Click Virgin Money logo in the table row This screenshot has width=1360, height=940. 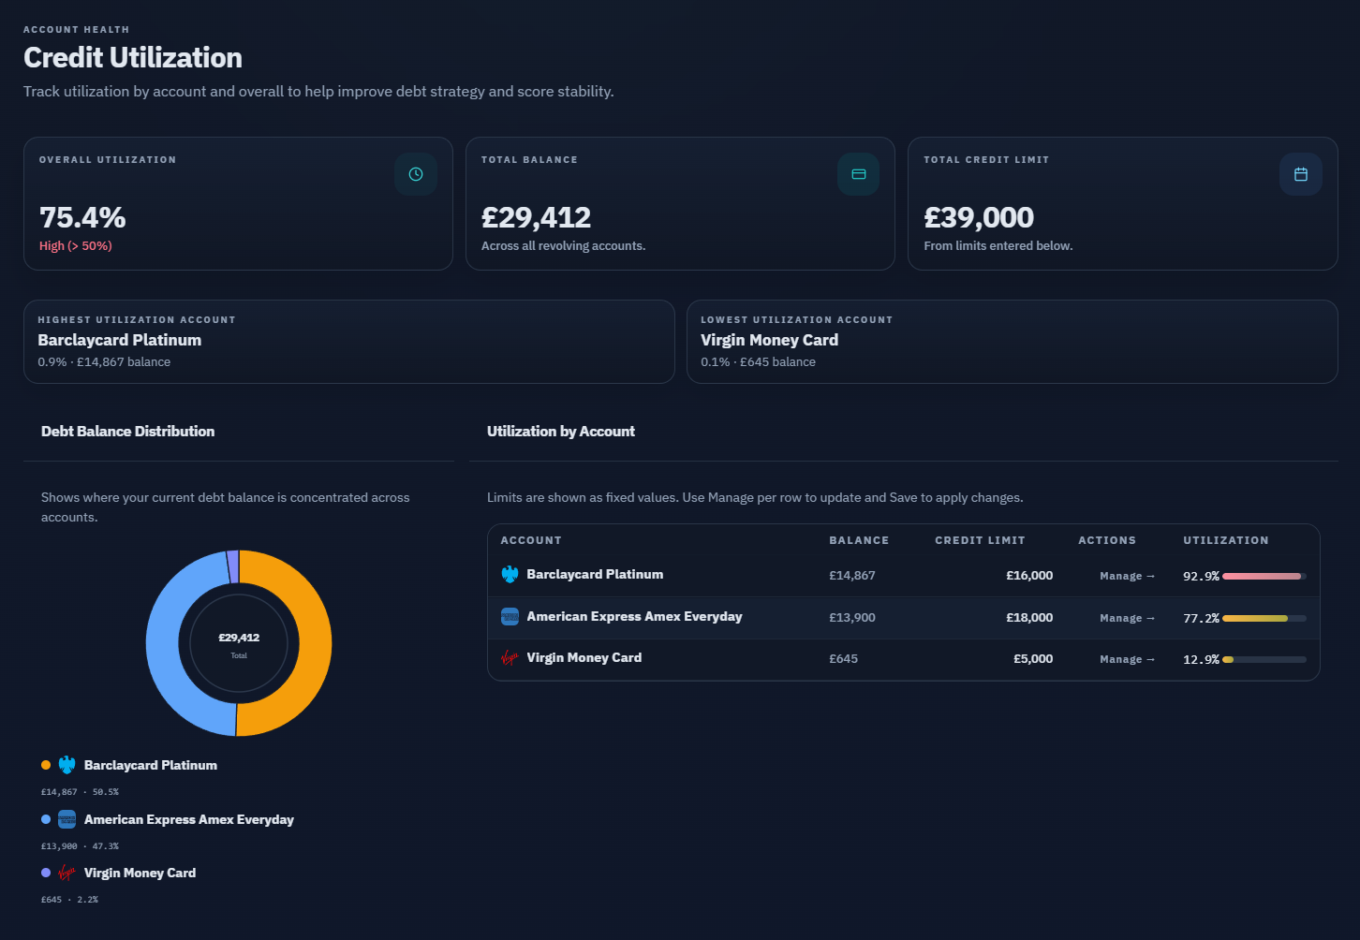tap(510, 658)
